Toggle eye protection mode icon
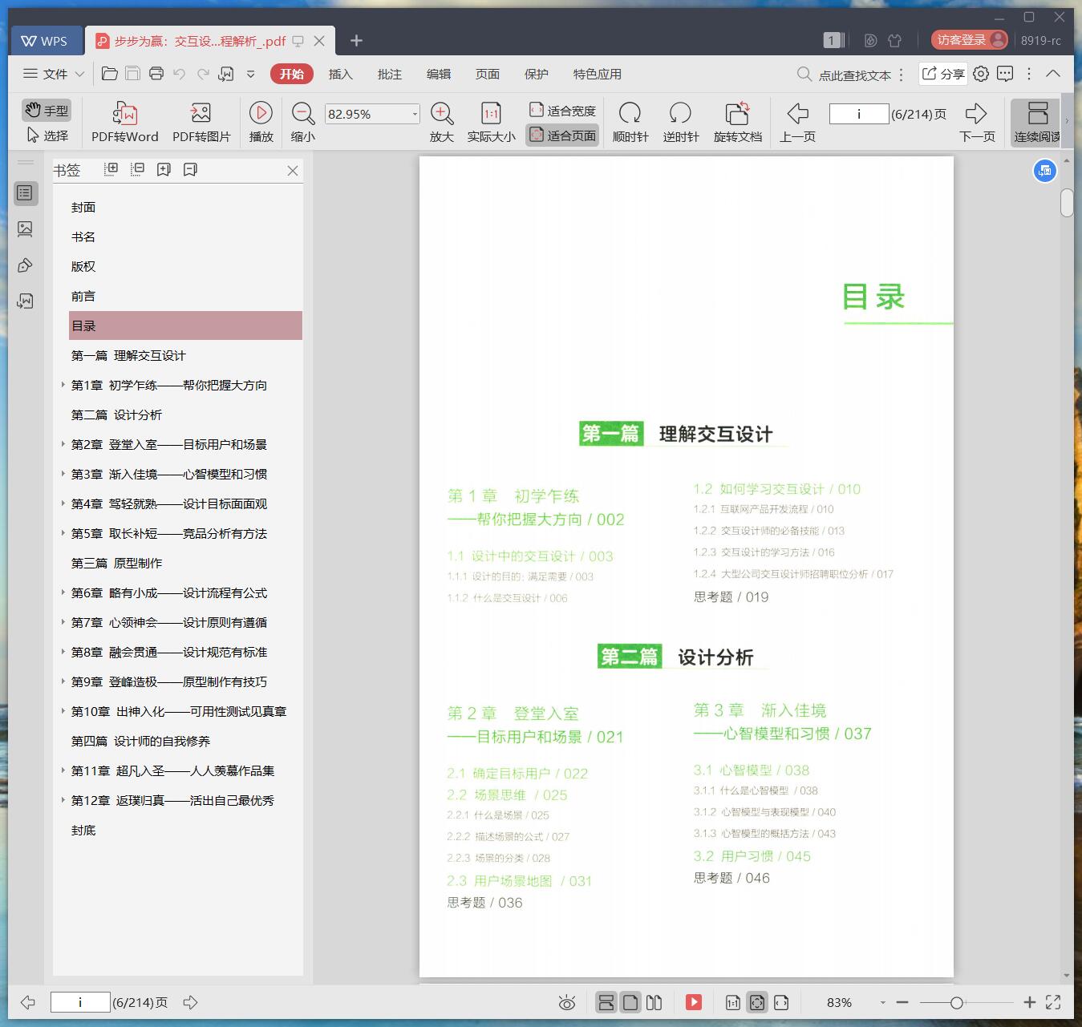The image size is (1082, 1027). tap(567, 1002)
